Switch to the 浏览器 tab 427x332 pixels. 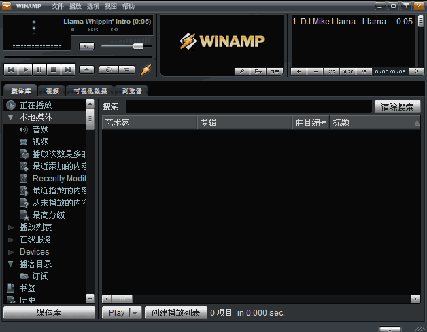[x=132, y=91]
